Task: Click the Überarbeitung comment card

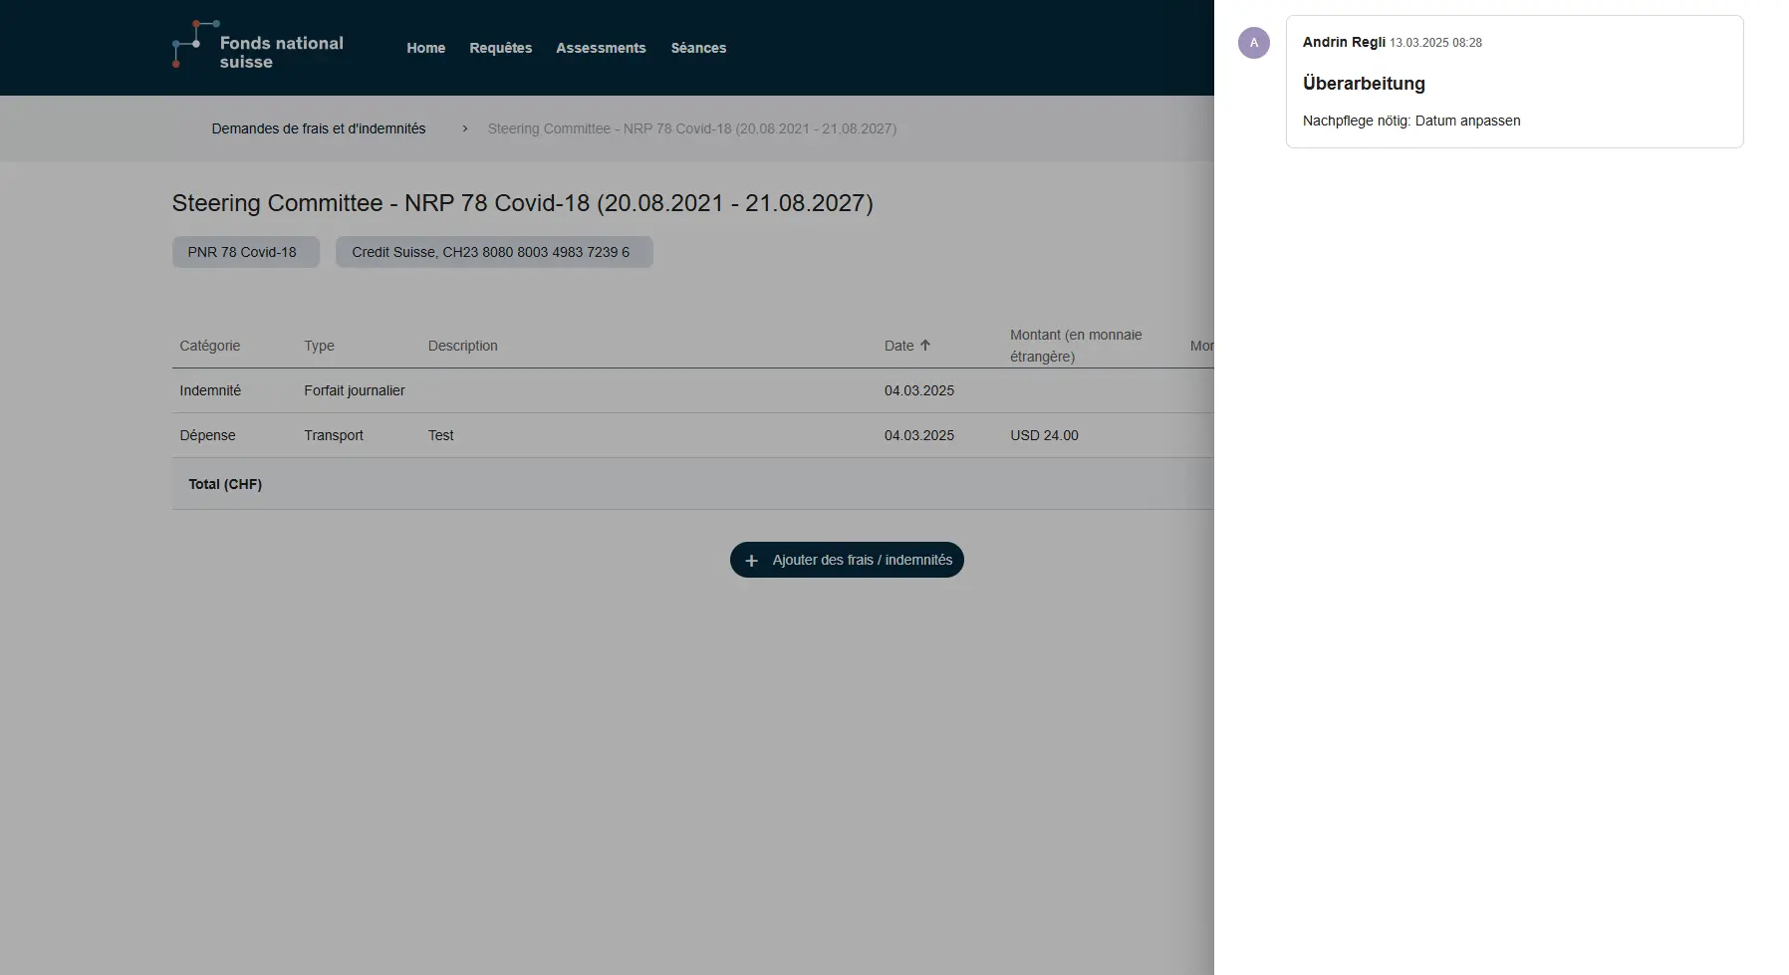Action: pyautogui.click(x=1513, y=83)
